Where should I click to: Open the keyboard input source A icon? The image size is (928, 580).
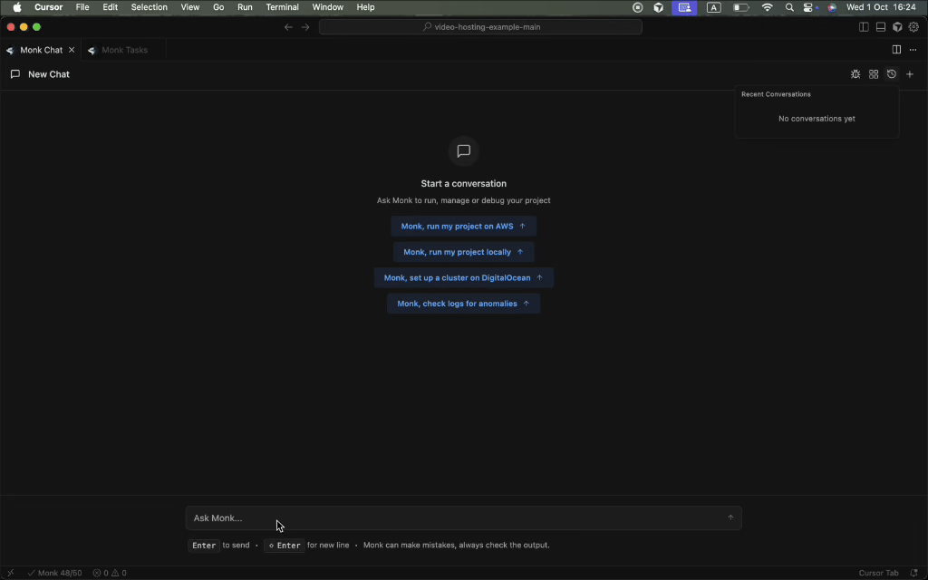(x=714, y=7)
